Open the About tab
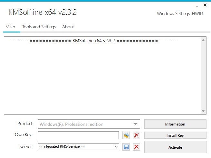 tap(68, 27)
